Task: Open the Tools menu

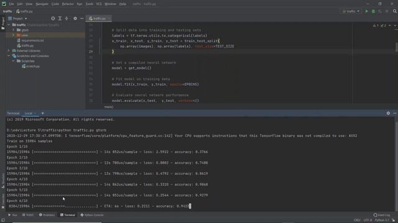Action: [89, 4]
